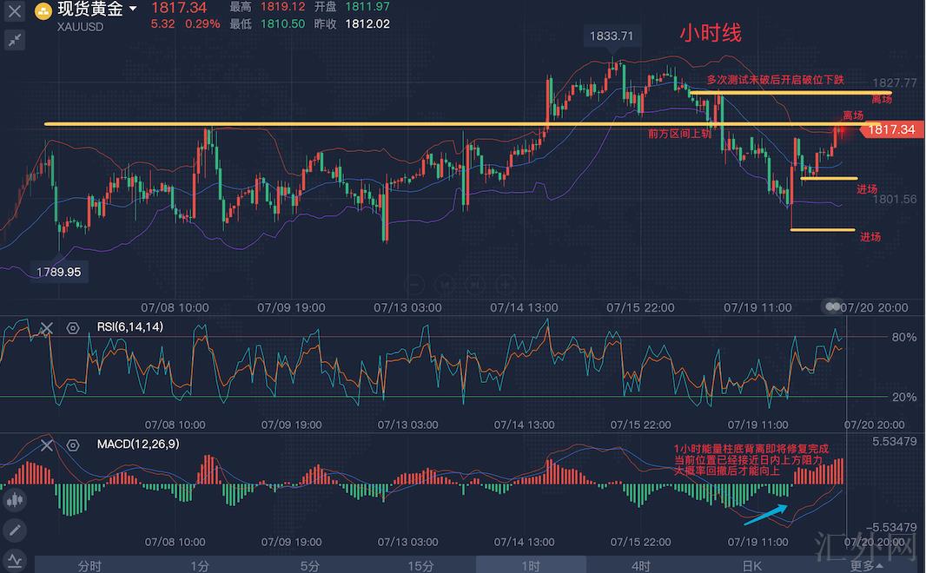Screen dimensions: 926x573
Task: Select the pencil drawing tool
Action: (15, 529)
